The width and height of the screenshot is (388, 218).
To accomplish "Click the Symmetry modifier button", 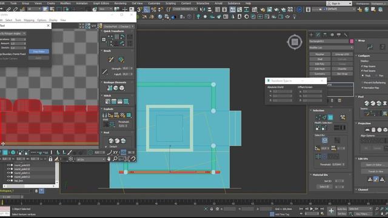I will point(319,74).
